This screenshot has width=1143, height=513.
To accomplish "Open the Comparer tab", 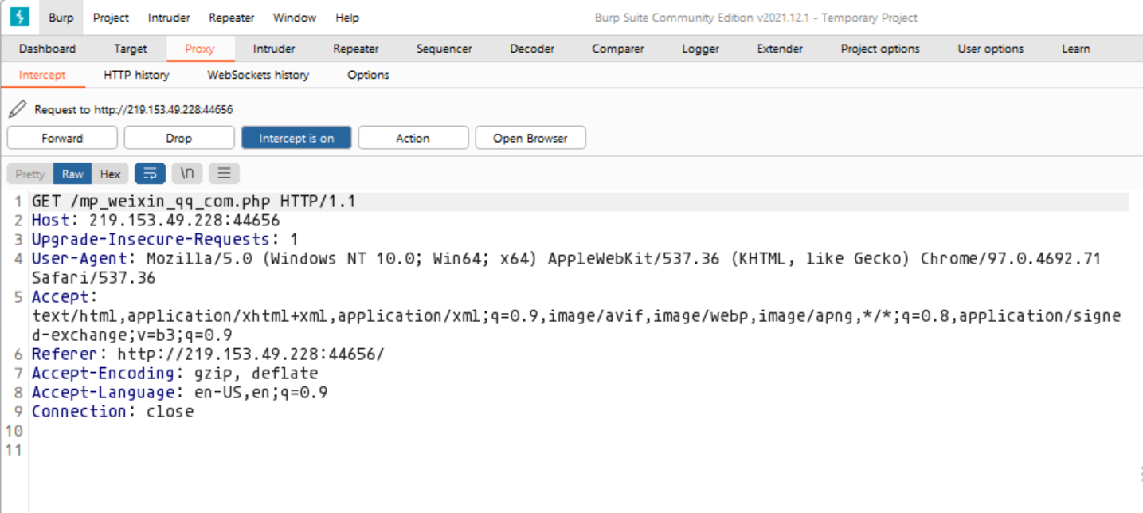I will point(618,49).
